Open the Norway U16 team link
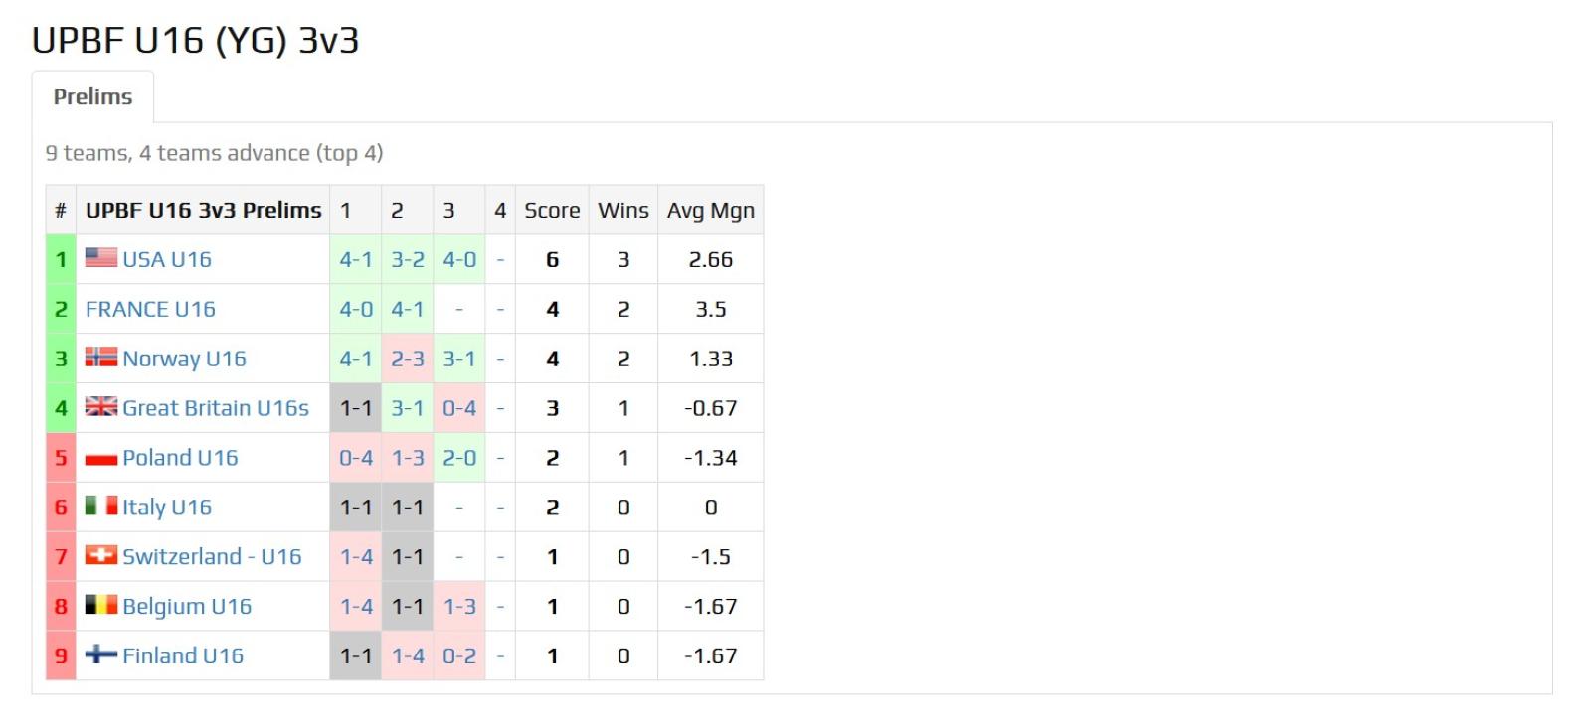 tap(184, 359)
